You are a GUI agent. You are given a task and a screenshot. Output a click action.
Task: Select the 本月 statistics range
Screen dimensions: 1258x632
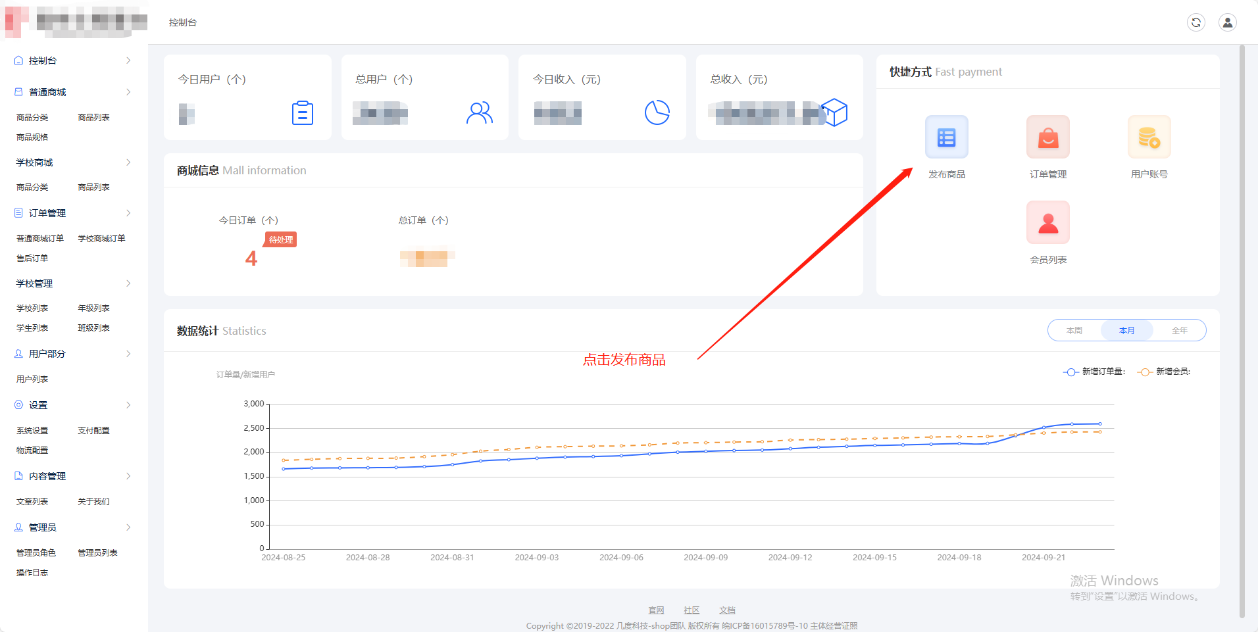[x=1126, y=331]
